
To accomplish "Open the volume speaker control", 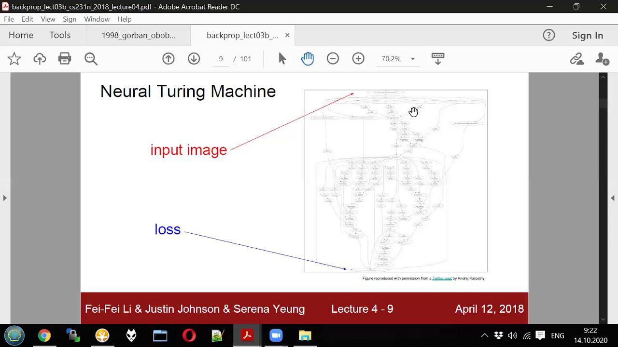I will click(513, 335).
